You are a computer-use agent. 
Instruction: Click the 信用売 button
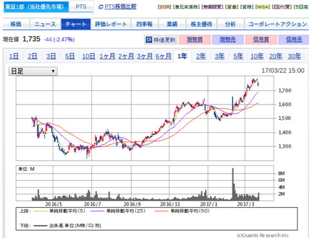pos(294,40)
